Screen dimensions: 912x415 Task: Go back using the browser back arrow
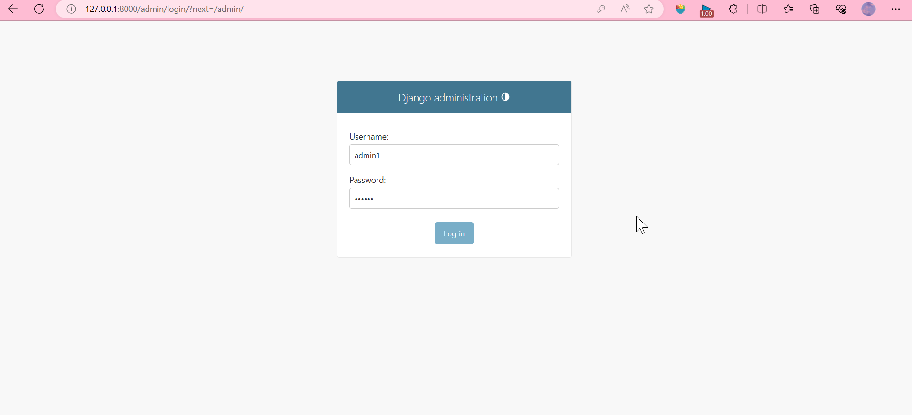13,9
